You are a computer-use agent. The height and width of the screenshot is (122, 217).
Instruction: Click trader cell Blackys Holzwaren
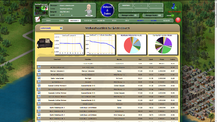[x=88, y=71]
